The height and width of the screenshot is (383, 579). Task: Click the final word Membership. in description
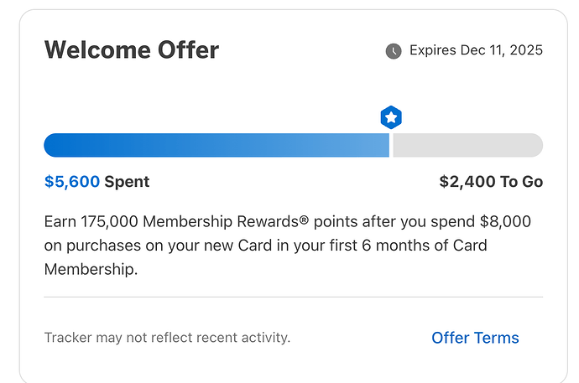point(90,269)
